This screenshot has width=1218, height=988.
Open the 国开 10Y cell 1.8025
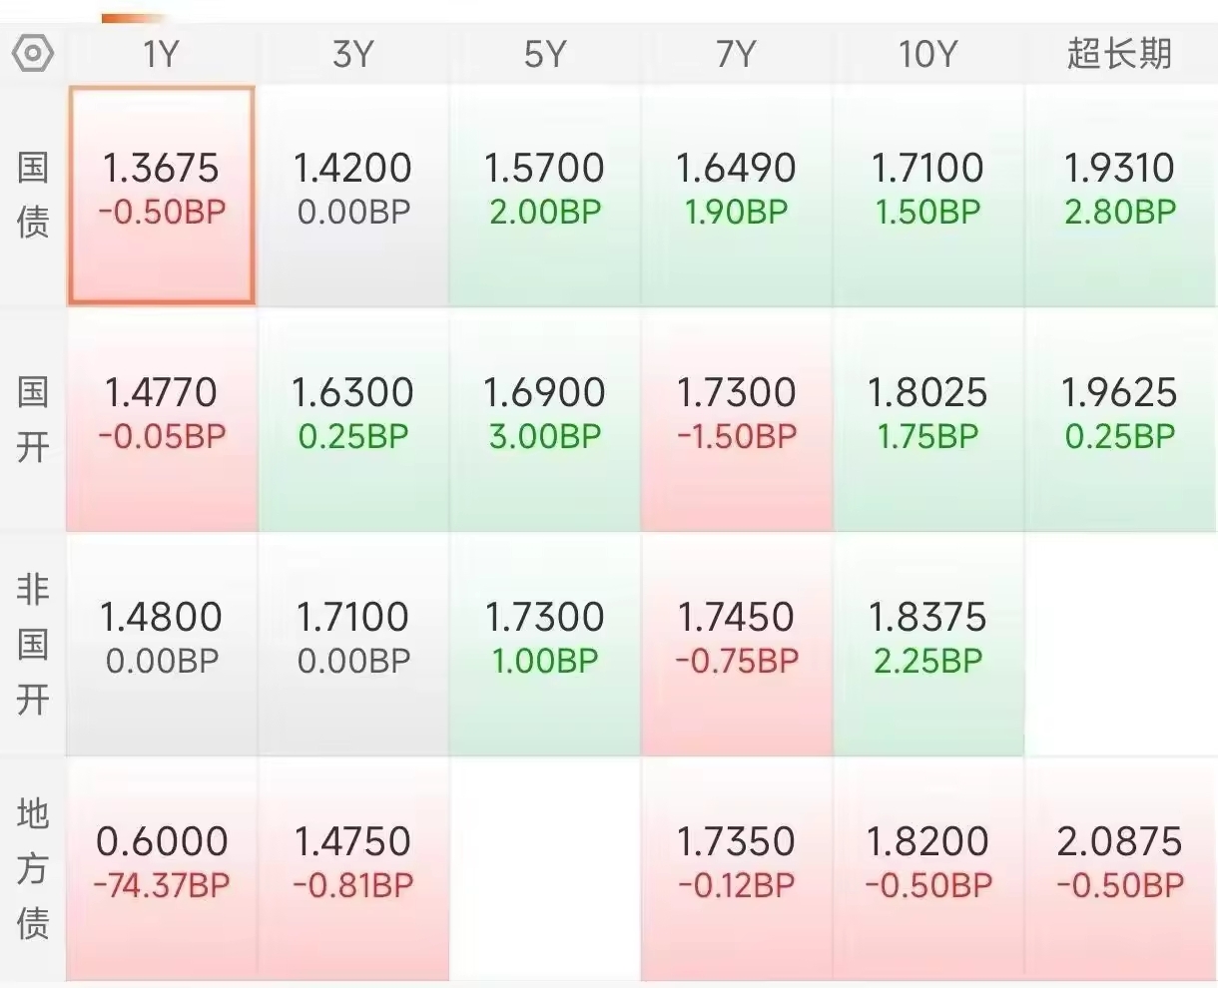[927, 419]
